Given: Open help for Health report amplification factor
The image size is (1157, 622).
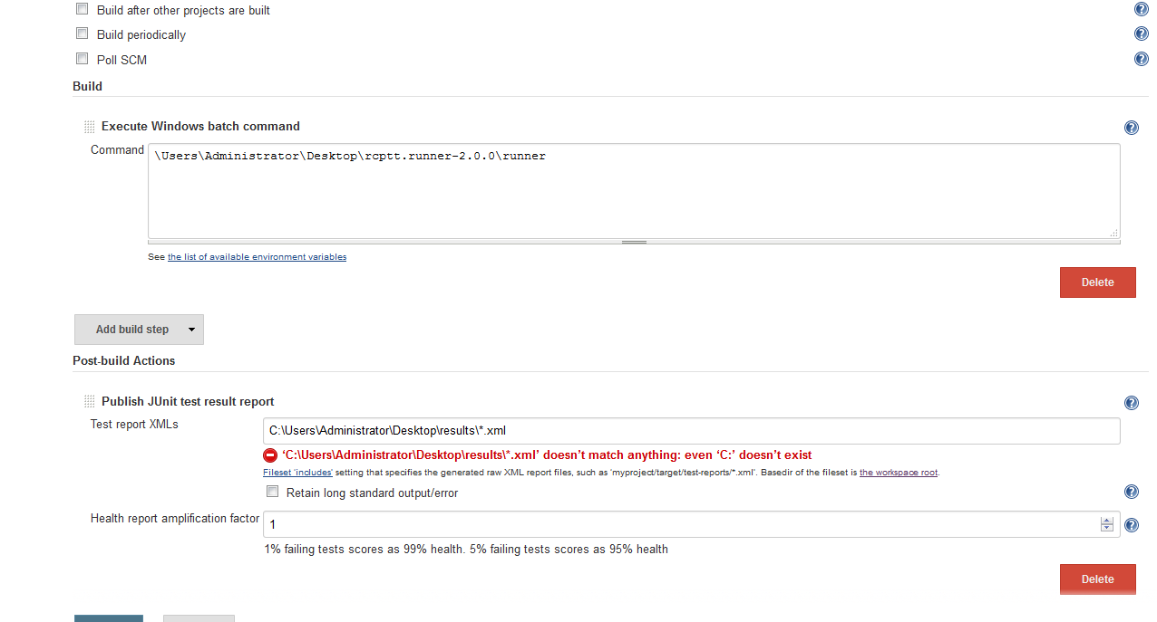Looking at the screenshot, I should tap(1131, 524).
